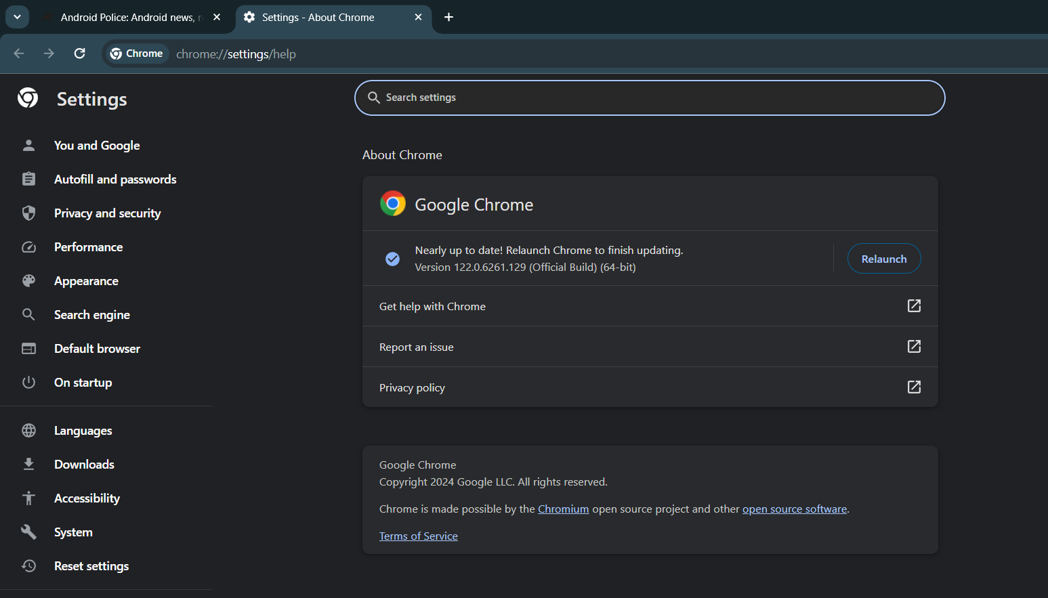Reload the current page
Viewport: 1048px width, 598px height.
[x=79, y=53]
